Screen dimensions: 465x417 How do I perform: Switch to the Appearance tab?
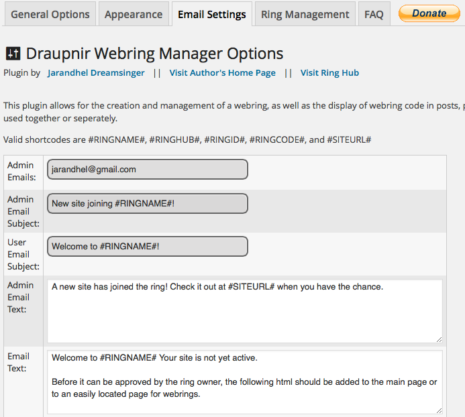click(134, 14)
